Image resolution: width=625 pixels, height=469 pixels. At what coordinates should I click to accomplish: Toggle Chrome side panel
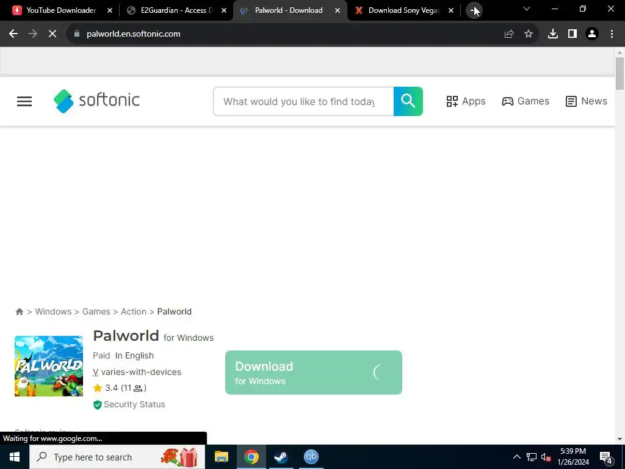(x=573, y=34)
